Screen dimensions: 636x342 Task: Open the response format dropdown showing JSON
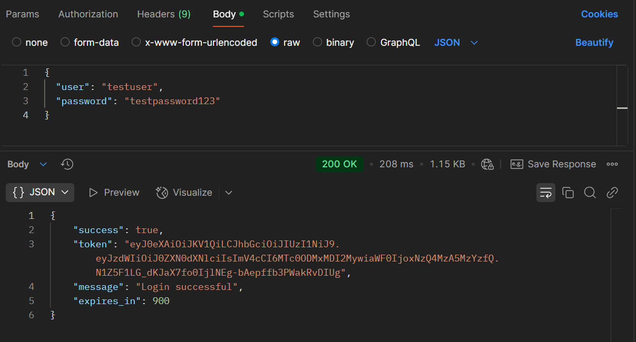40,193
